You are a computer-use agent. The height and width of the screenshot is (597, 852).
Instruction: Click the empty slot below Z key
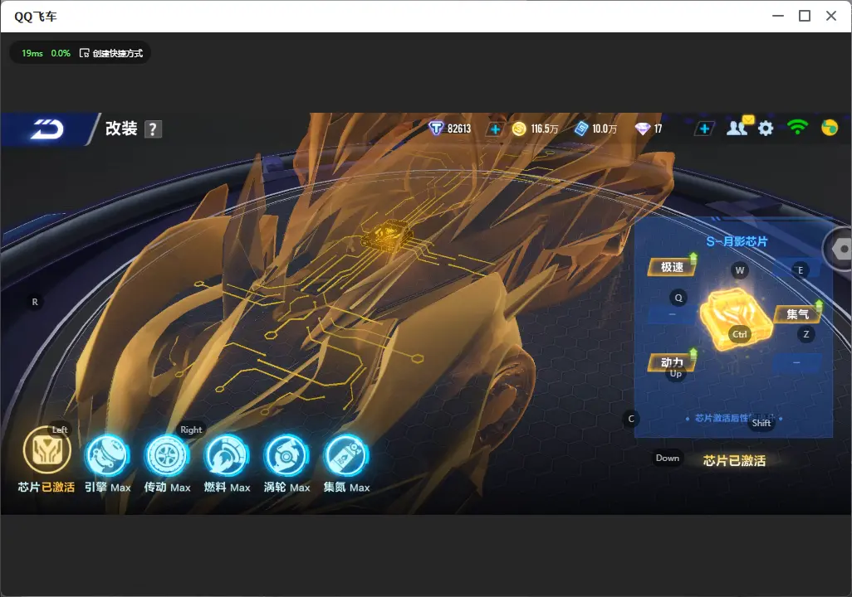click(x=796, y=362)
